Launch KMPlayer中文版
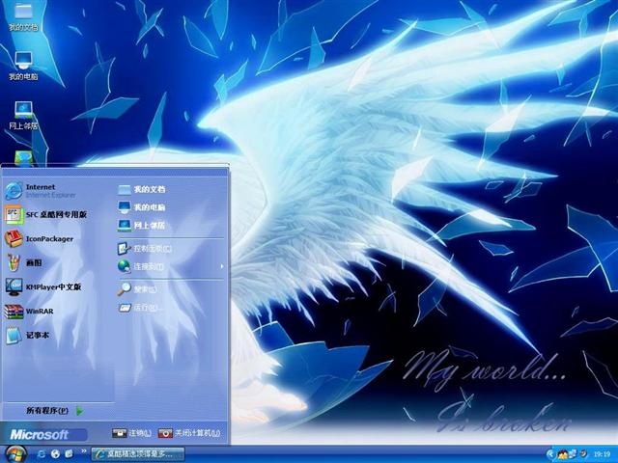 [x=43, y=287]
